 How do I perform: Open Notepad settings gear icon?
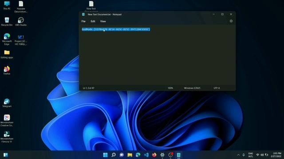pyautogui.click(x=231, y=21)
